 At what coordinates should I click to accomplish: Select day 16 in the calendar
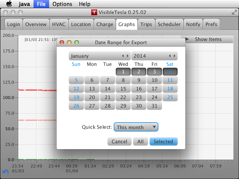(139, 89)
